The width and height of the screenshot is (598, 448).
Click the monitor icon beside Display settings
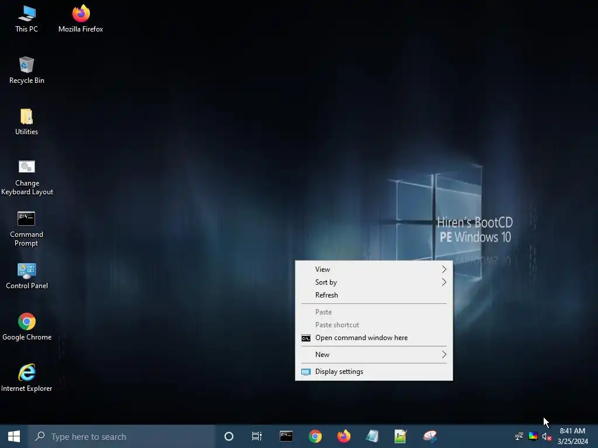306,372
